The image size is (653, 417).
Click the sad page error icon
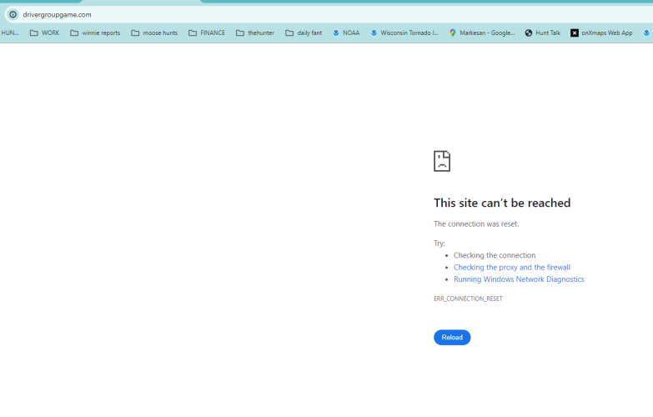[x=442, y=161]
